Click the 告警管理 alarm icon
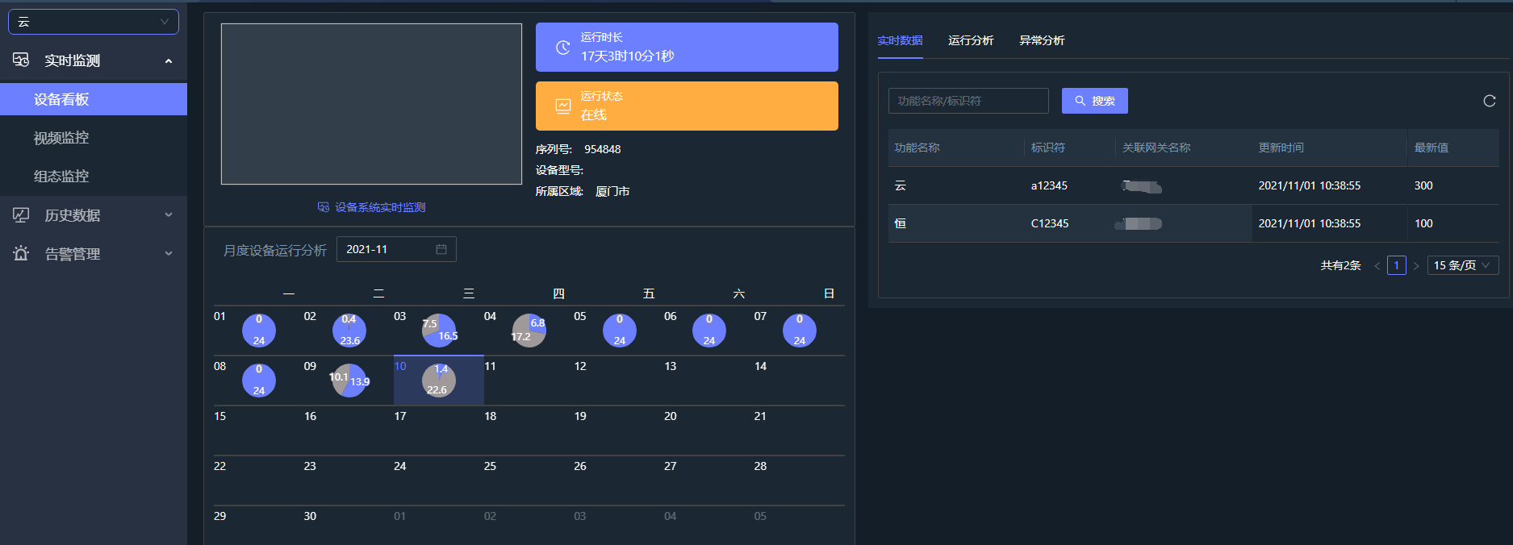The image size is (1513, 545). coord(21,253)
